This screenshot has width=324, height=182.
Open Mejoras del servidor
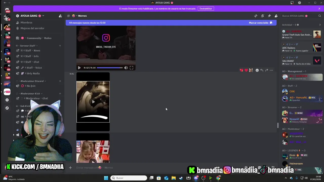(32, 28)
